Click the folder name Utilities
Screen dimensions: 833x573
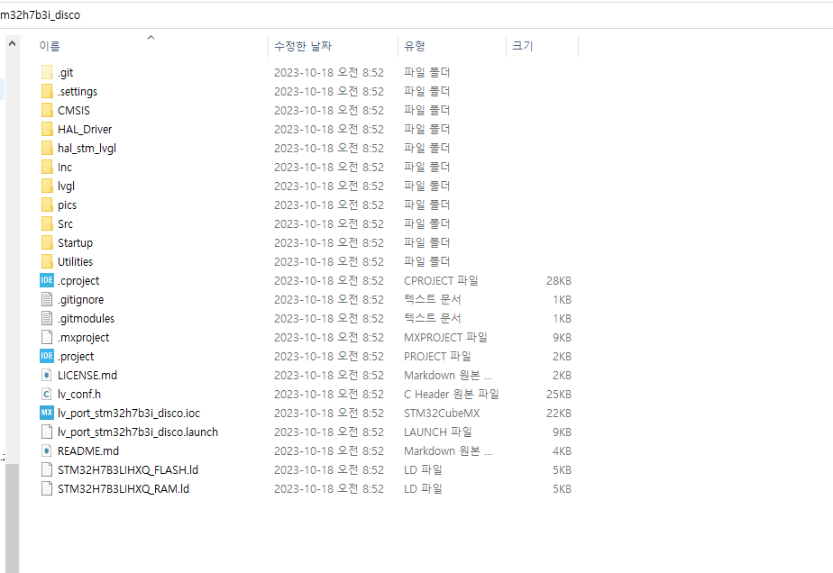pos(76,262)
